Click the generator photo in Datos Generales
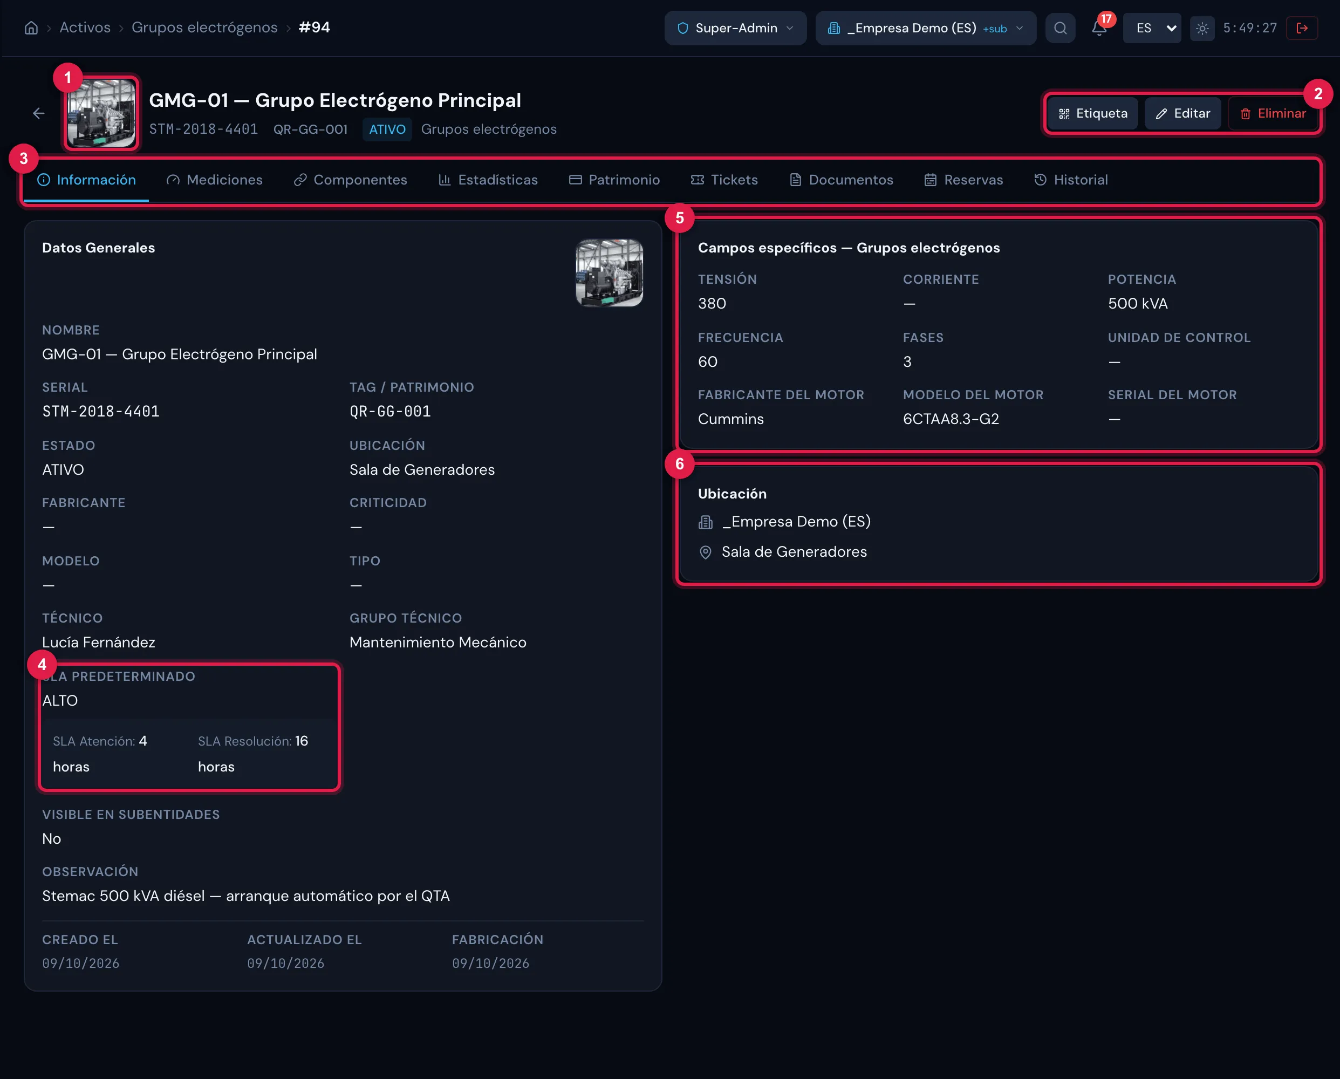 609,273
